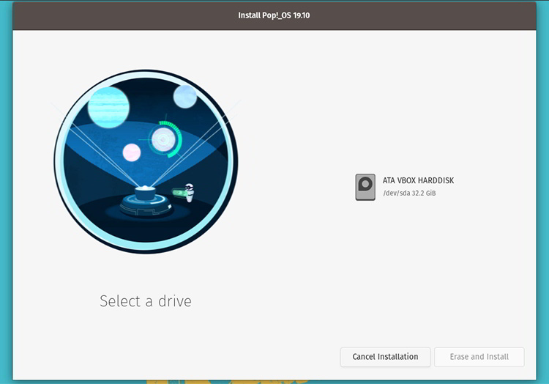The height and width of the screenshot is (384, 549).
Task: Select the hard disk drive icon
Action: 365,187
